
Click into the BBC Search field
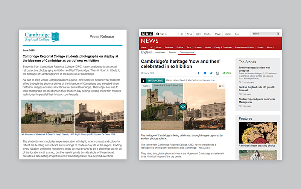[x=264, y=34]
